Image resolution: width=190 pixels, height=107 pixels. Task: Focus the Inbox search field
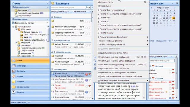[x=68, y=7]
